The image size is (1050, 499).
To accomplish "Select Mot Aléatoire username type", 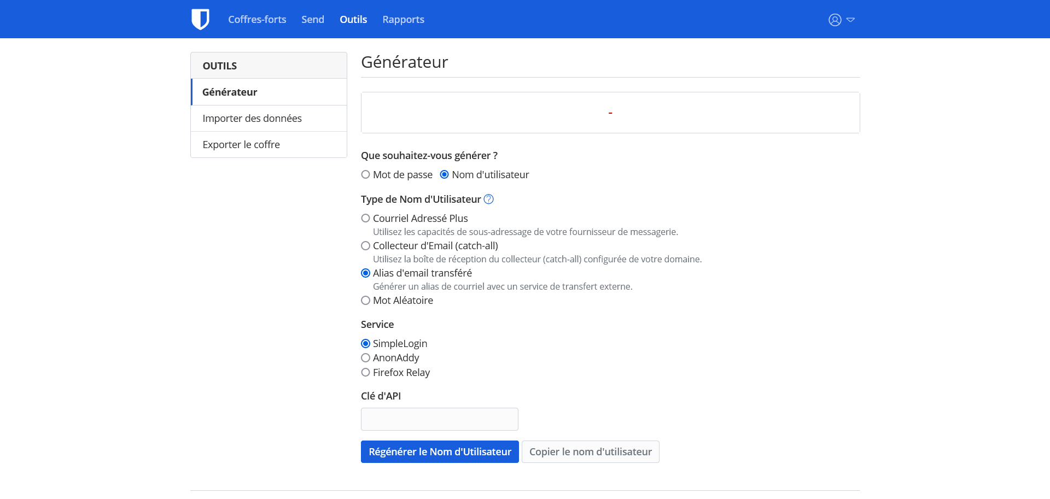I will pyautogui.click(x=366, y=301).
